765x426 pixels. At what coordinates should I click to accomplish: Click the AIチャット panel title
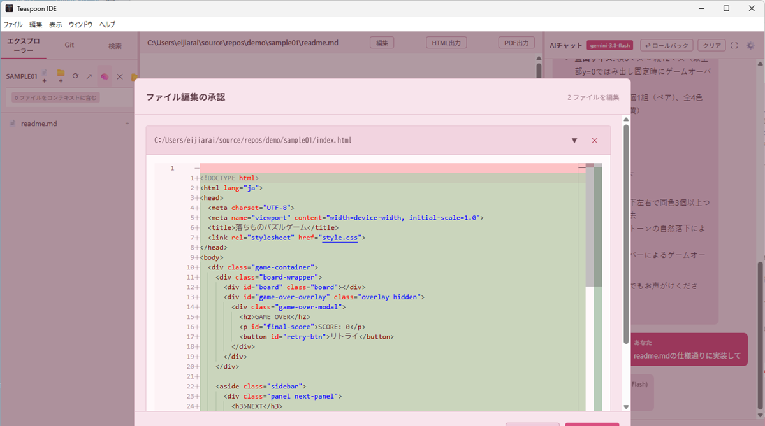point(566,45)
